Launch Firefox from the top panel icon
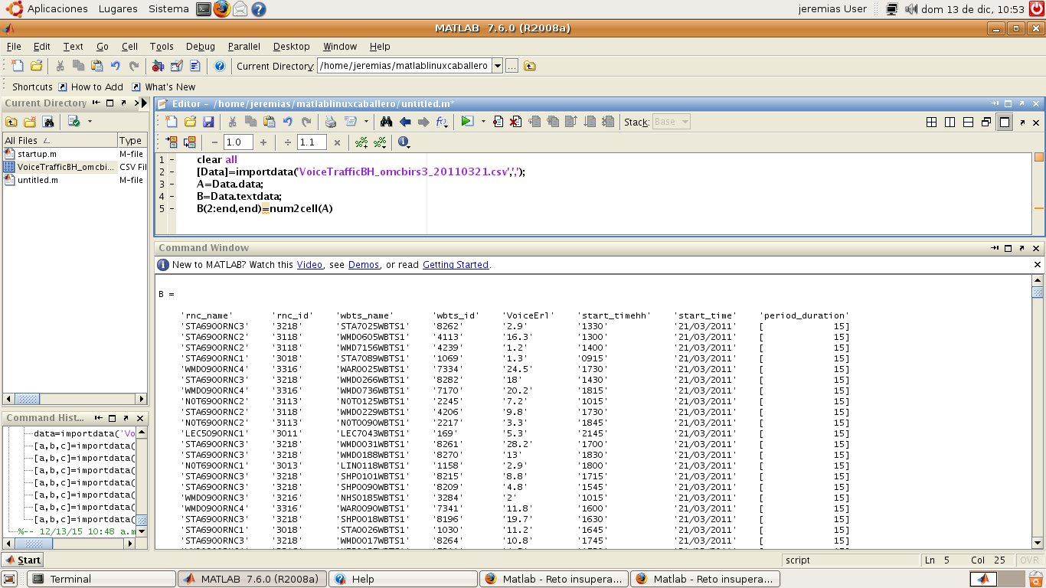This screenshot has width=1046, height=588. coord(222,9)
